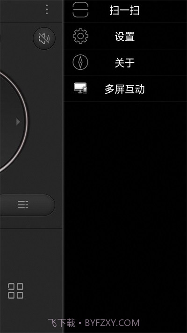The width and height of the screenshot is (187, 333).
Task: Open the 设置 menu entry
Action: click(125, 36)
